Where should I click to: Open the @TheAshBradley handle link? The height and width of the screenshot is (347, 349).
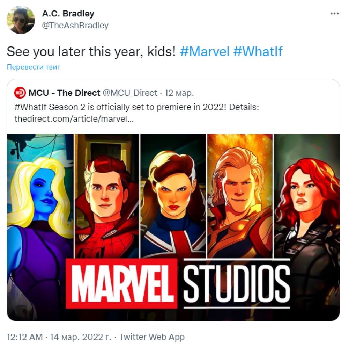click(75, 26)
